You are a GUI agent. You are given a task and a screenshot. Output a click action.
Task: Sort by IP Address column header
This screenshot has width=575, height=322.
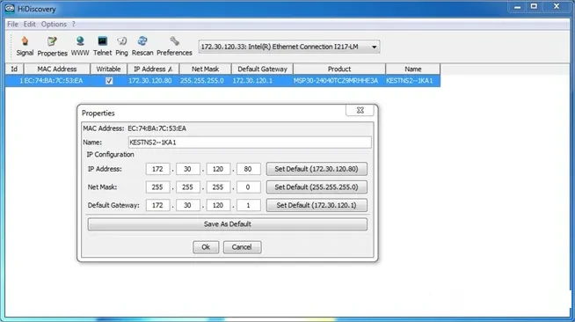(x=153, y=69)
